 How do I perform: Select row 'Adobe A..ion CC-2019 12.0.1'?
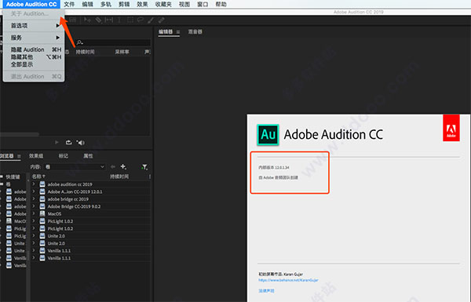(91, 191)
